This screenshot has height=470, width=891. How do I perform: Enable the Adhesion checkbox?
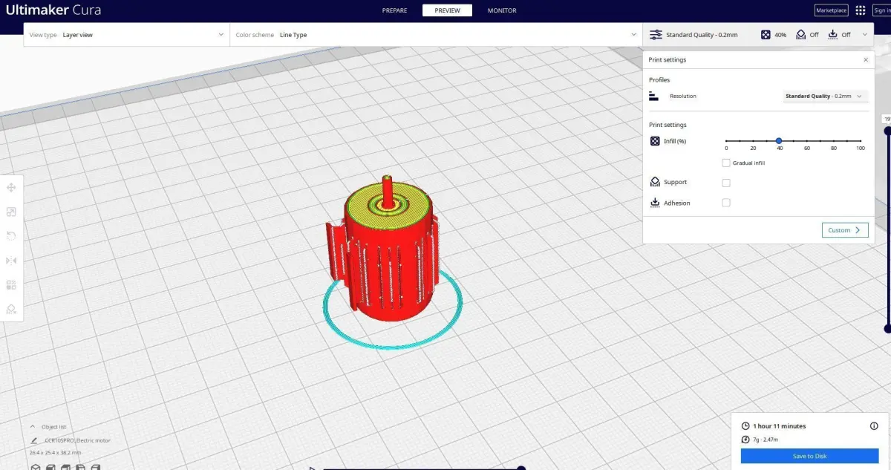pyautogui.click(x=726, y=203)
